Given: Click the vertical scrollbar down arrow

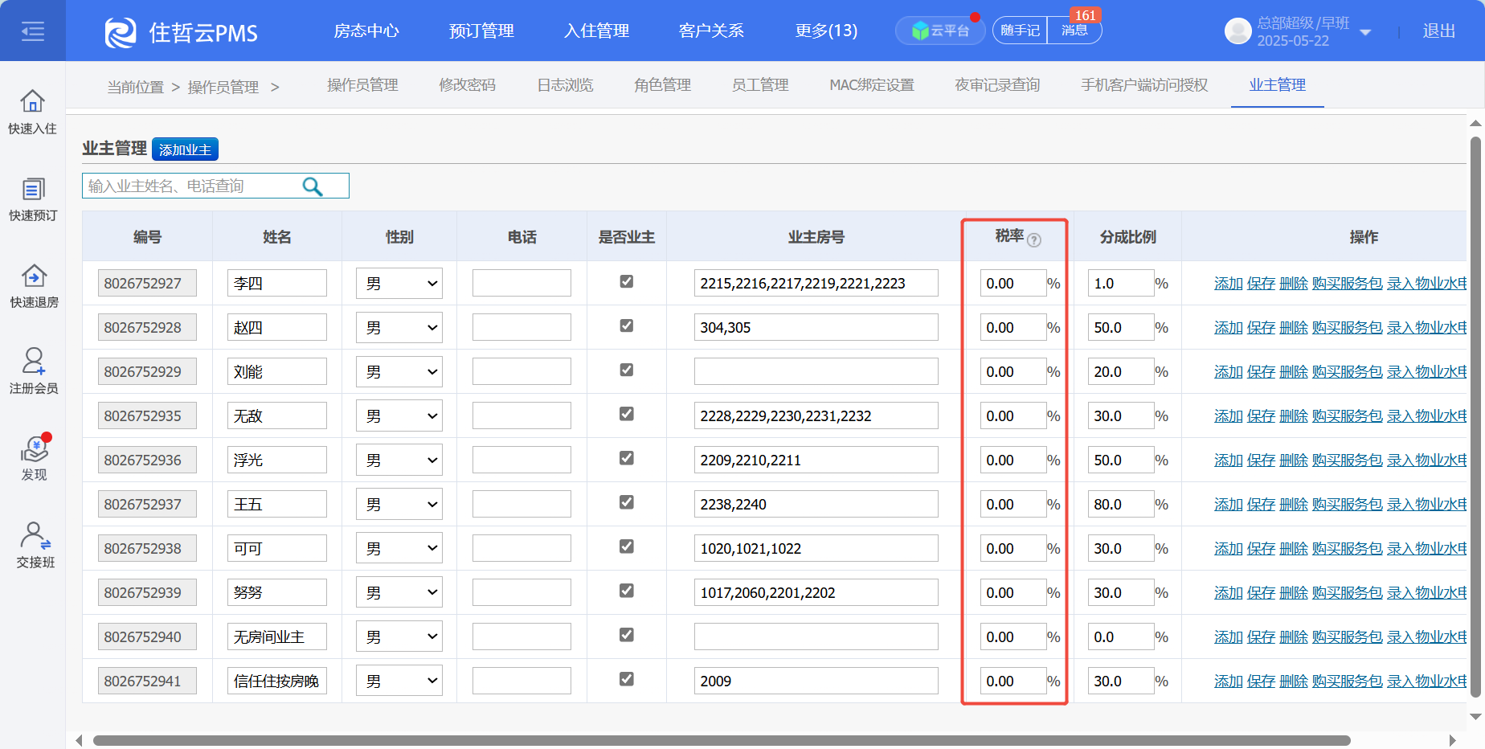Looking at the screenshot, I should pyautogui.click(x=1475, y=716).
